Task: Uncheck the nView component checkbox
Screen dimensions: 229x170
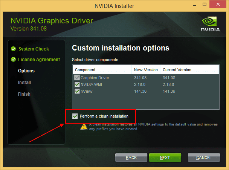Action: 77,91
